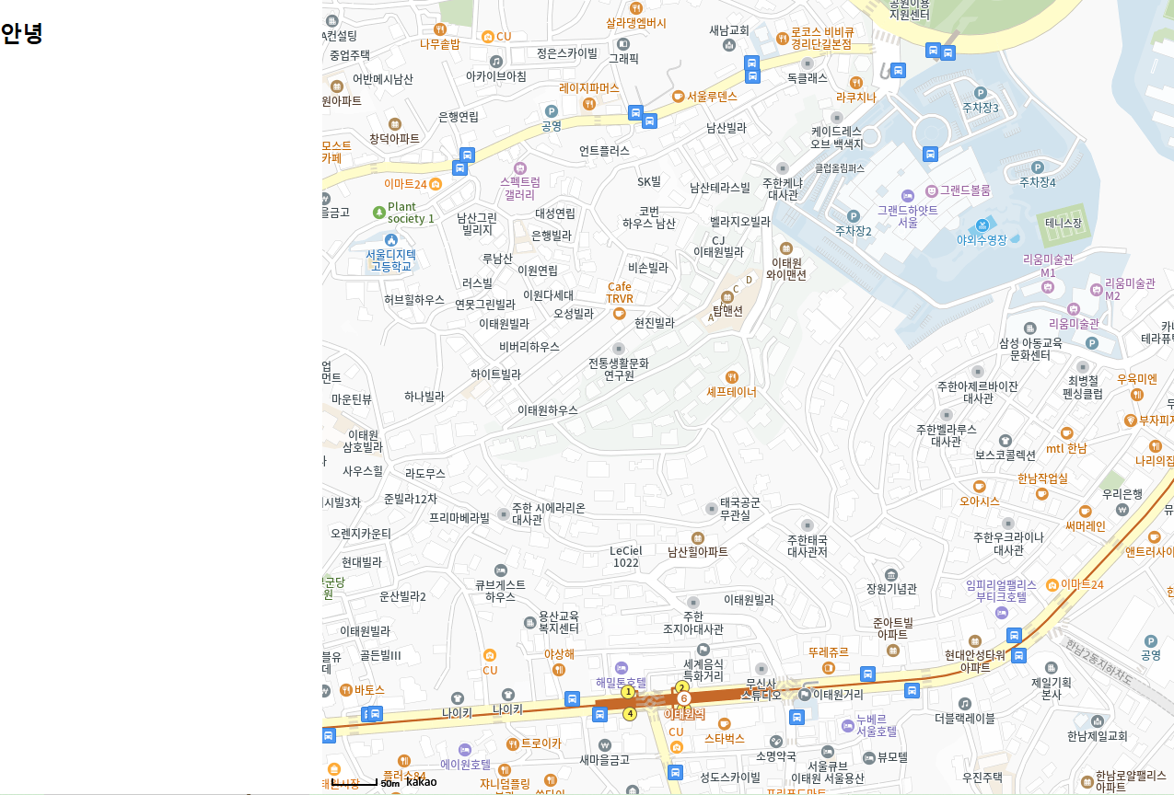Image resolution: width=1174 pixels, height=795 pixels.
Task: Select the LeCiel 1022 label
Action: 625,557
